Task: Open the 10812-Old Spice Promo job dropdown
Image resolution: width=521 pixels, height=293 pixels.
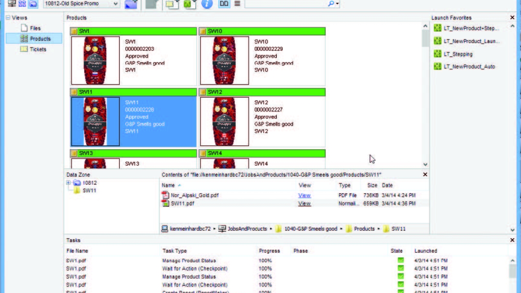Action: (81, 4)
